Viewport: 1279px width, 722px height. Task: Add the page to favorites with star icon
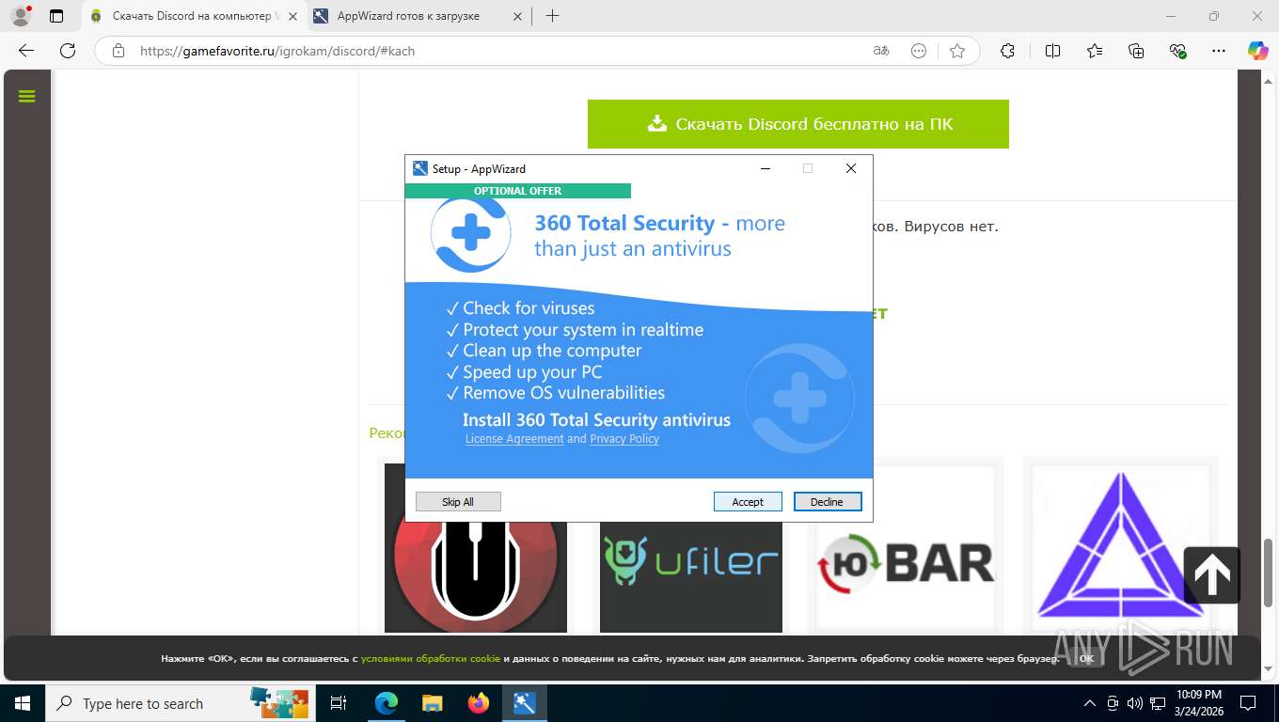coord(957,51)
